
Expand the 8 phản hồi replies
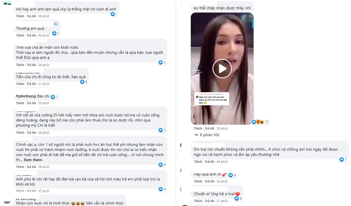pyautogui.click(x=207, y=135)
